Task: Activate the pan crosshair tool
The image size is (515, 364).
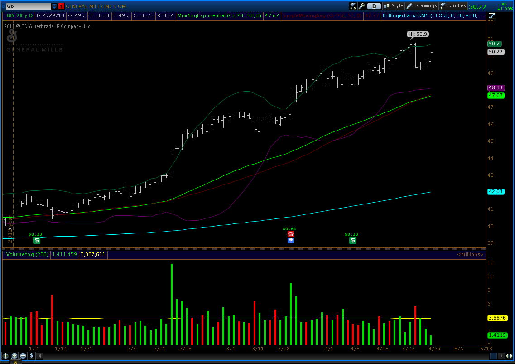Action: tap(5, 356)
